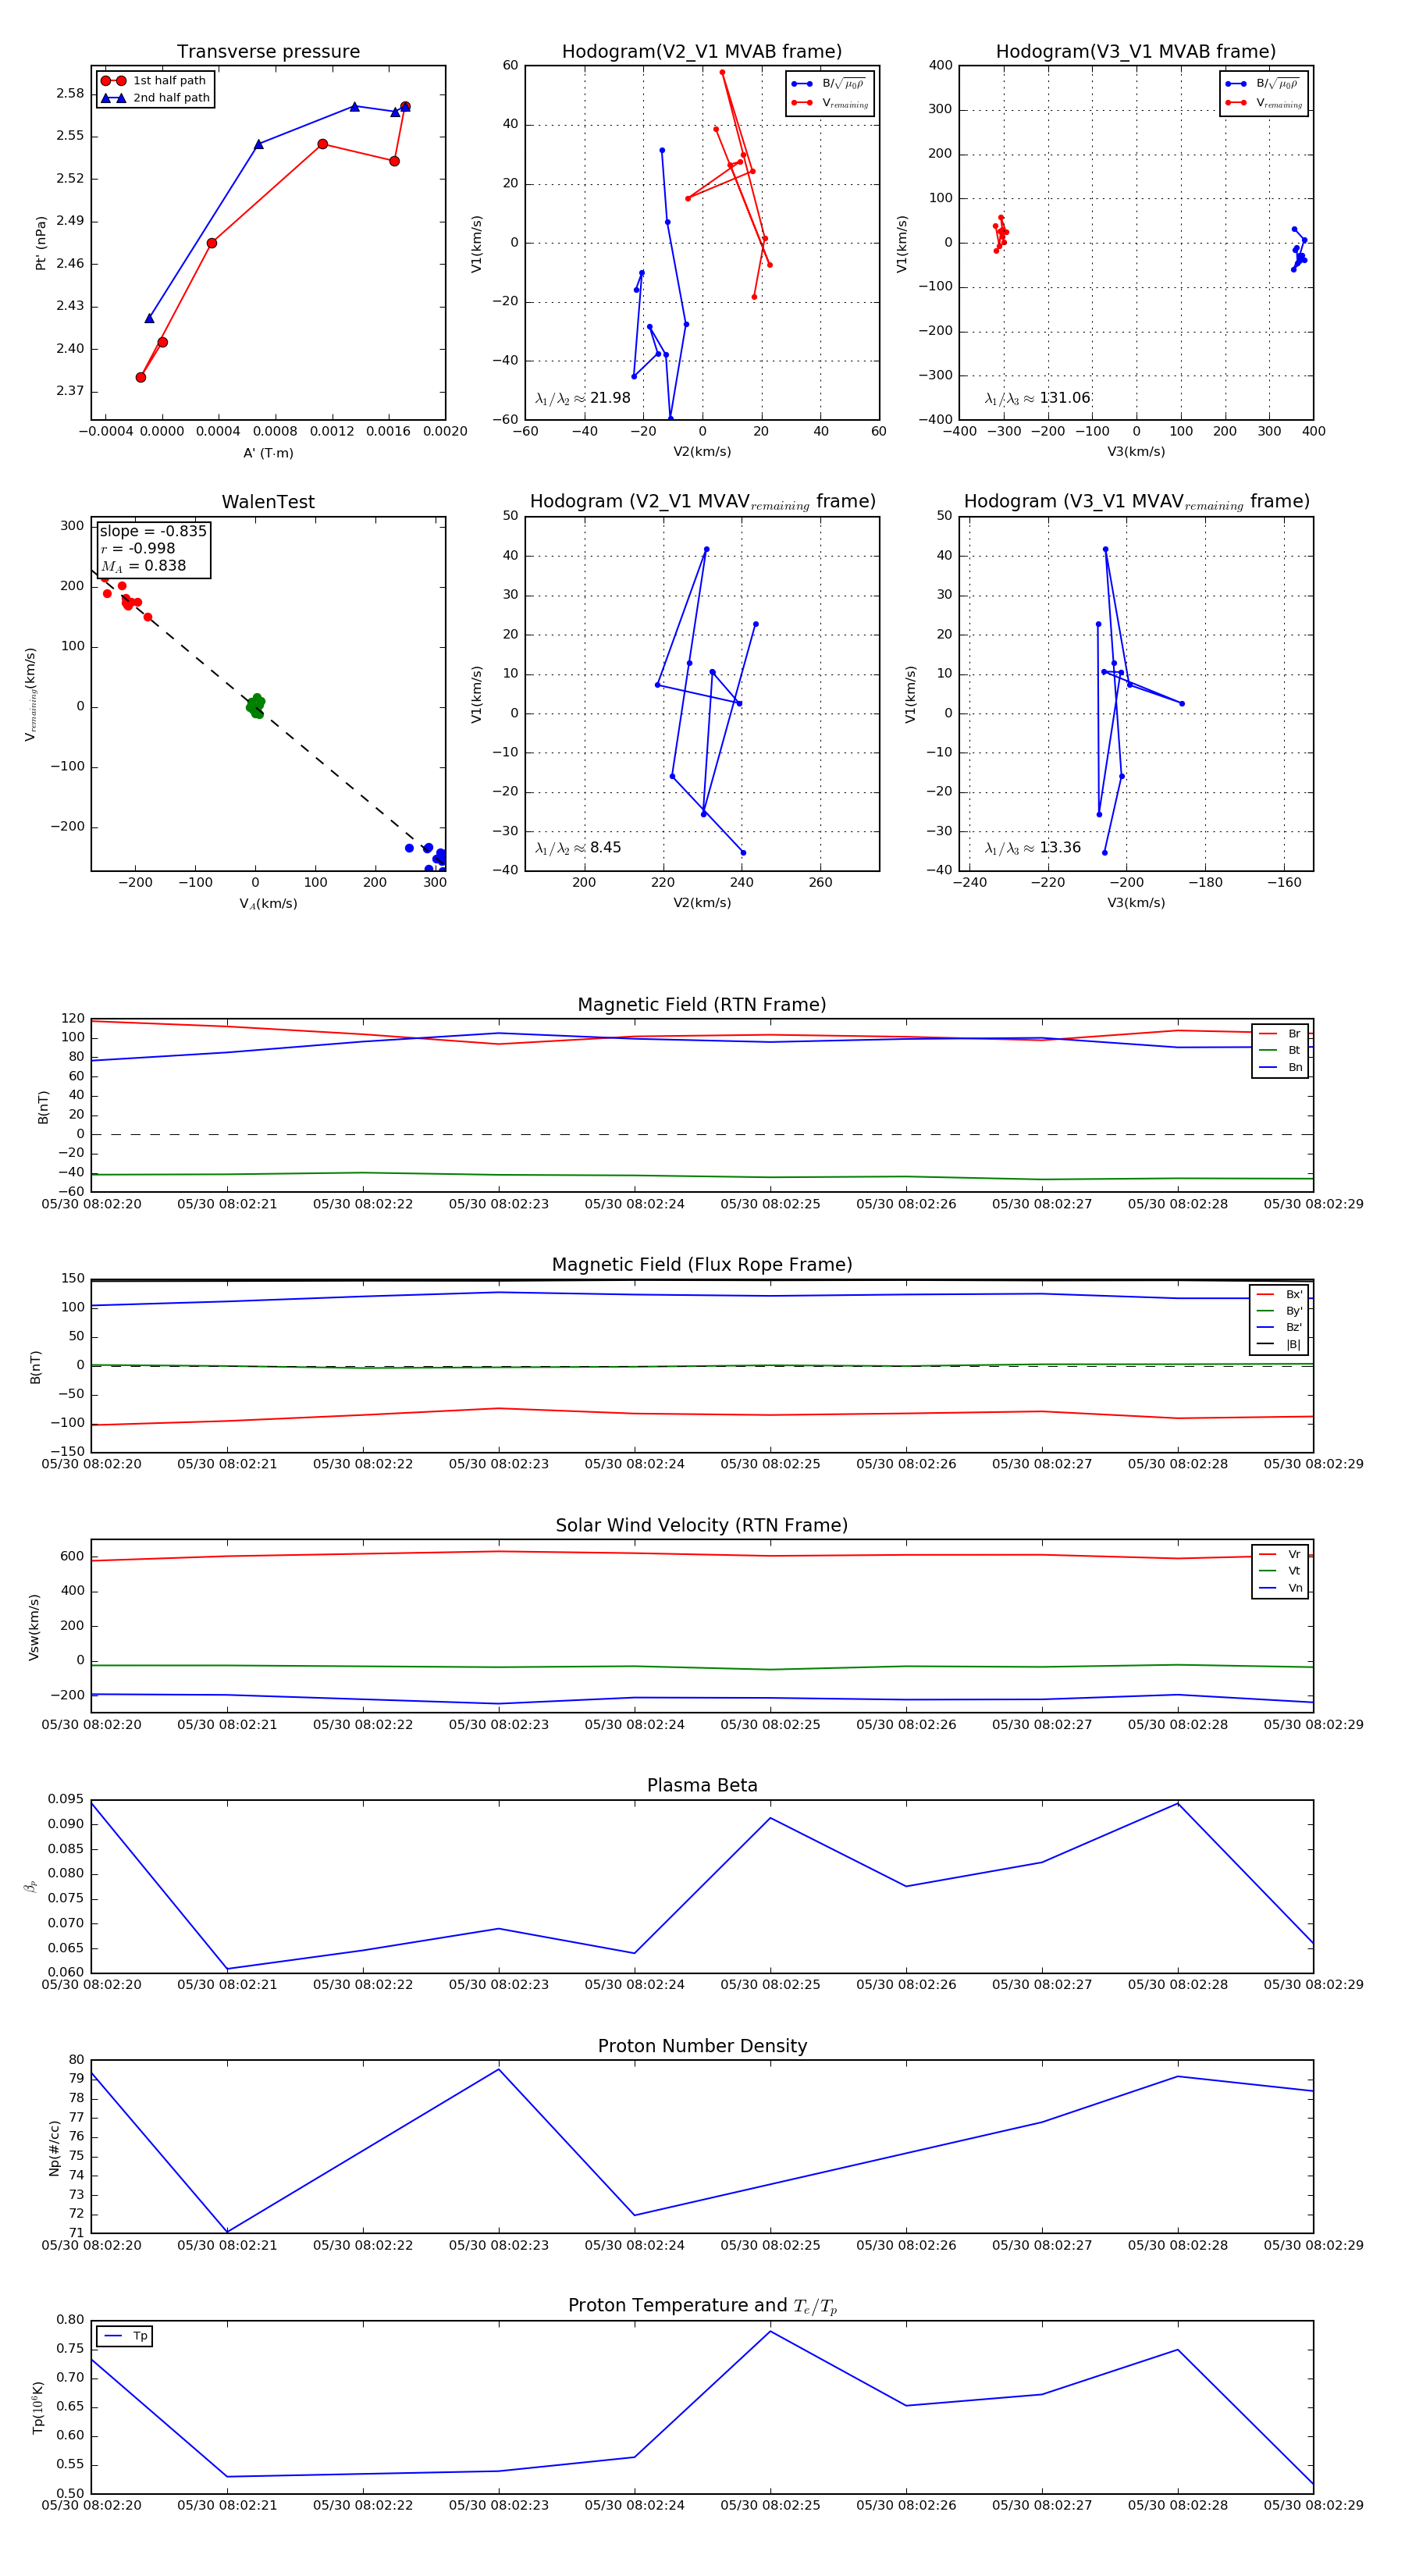Select the '|B|' legend entry
1405x2576 pixels.
(x=1279, y=1345)
